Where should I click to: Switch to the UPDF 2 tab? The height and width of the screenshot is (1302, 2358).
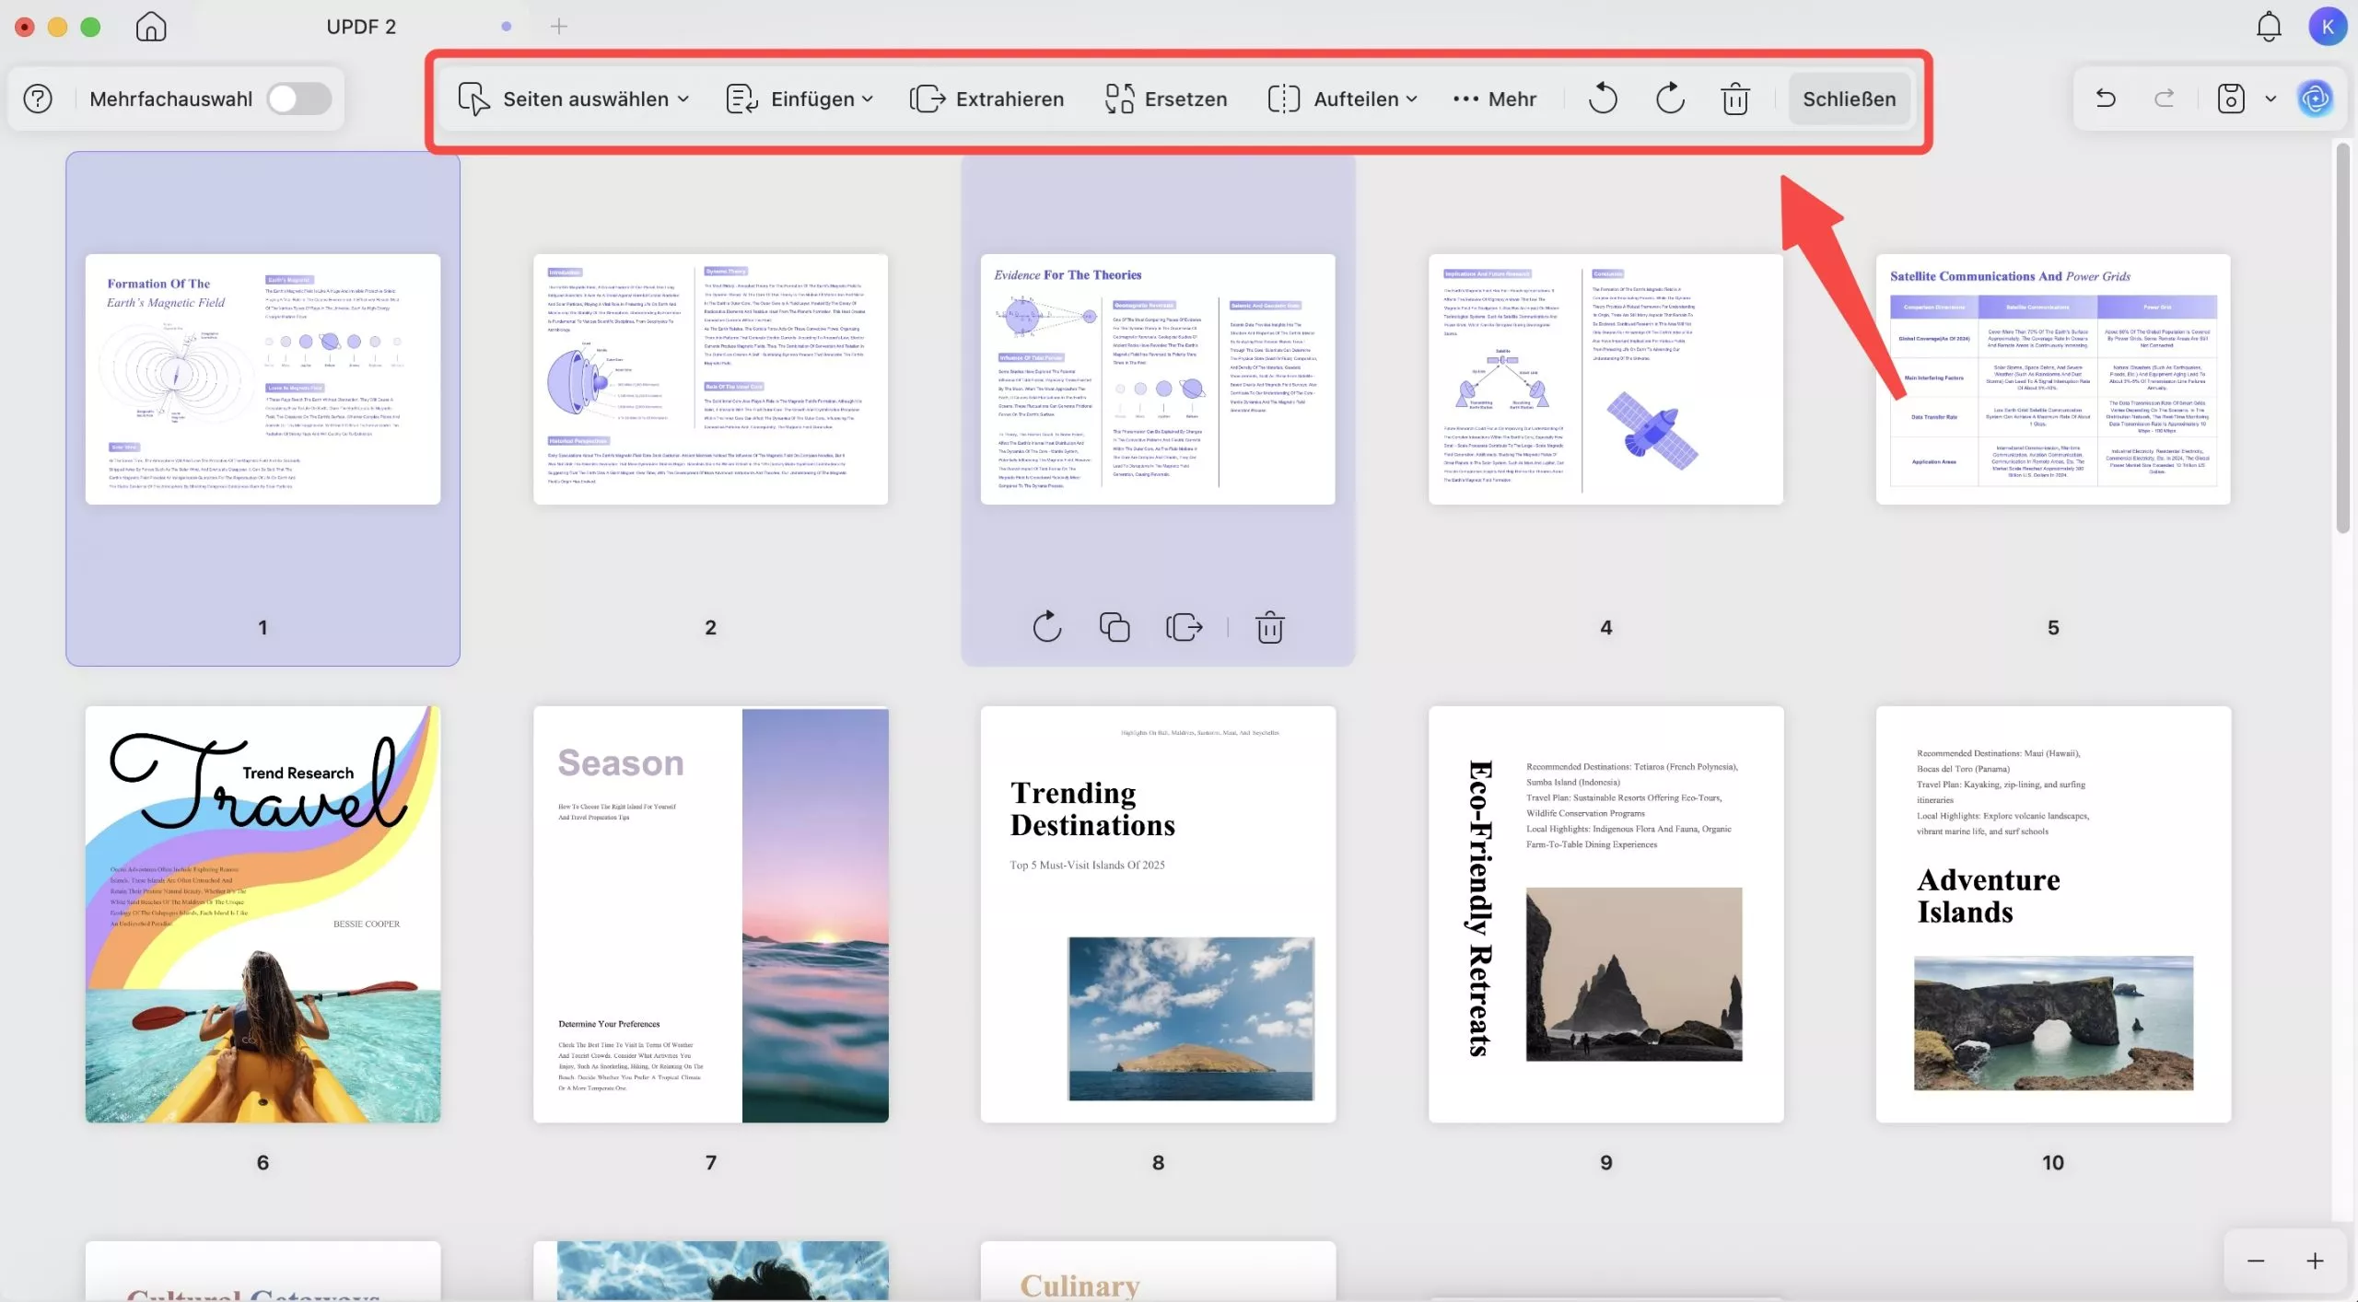[x=361, y=27]
